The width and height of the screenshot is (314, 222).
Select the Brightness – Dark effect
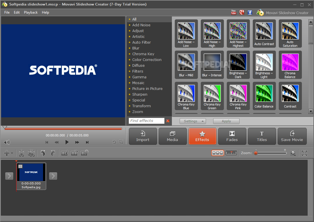click(x=238, y=65)
